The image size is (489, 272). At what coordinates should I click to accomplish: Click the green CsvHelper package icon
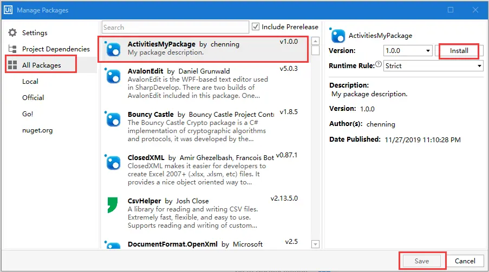tap(113, 205)
